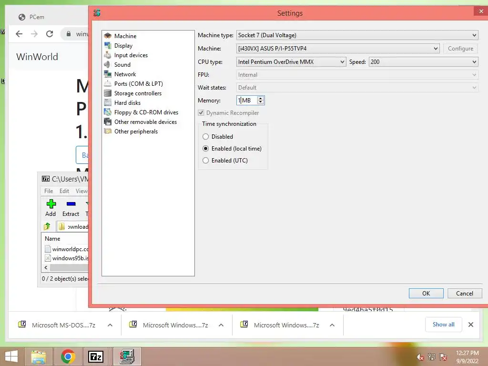This screenshot has height=366, width=488.
Task: Open Chrome from the taskbar
Action: (x=68, y=356)
